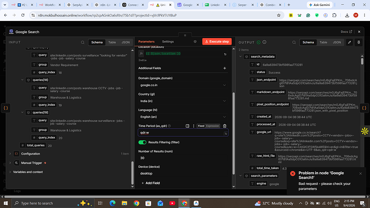Click Execute step button
The image size is (370, 208).
tap(217, 41)
